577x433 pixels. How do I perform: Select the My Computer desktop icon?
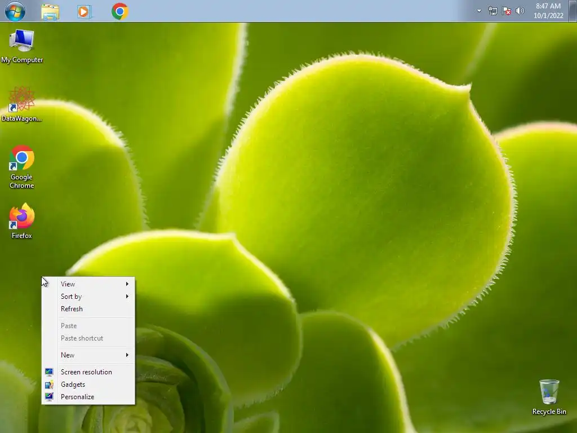tap(22, 46)
